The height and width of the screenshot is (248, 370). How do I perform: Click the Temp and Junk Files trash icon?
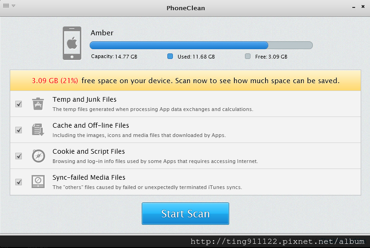[x=38, y=104]
